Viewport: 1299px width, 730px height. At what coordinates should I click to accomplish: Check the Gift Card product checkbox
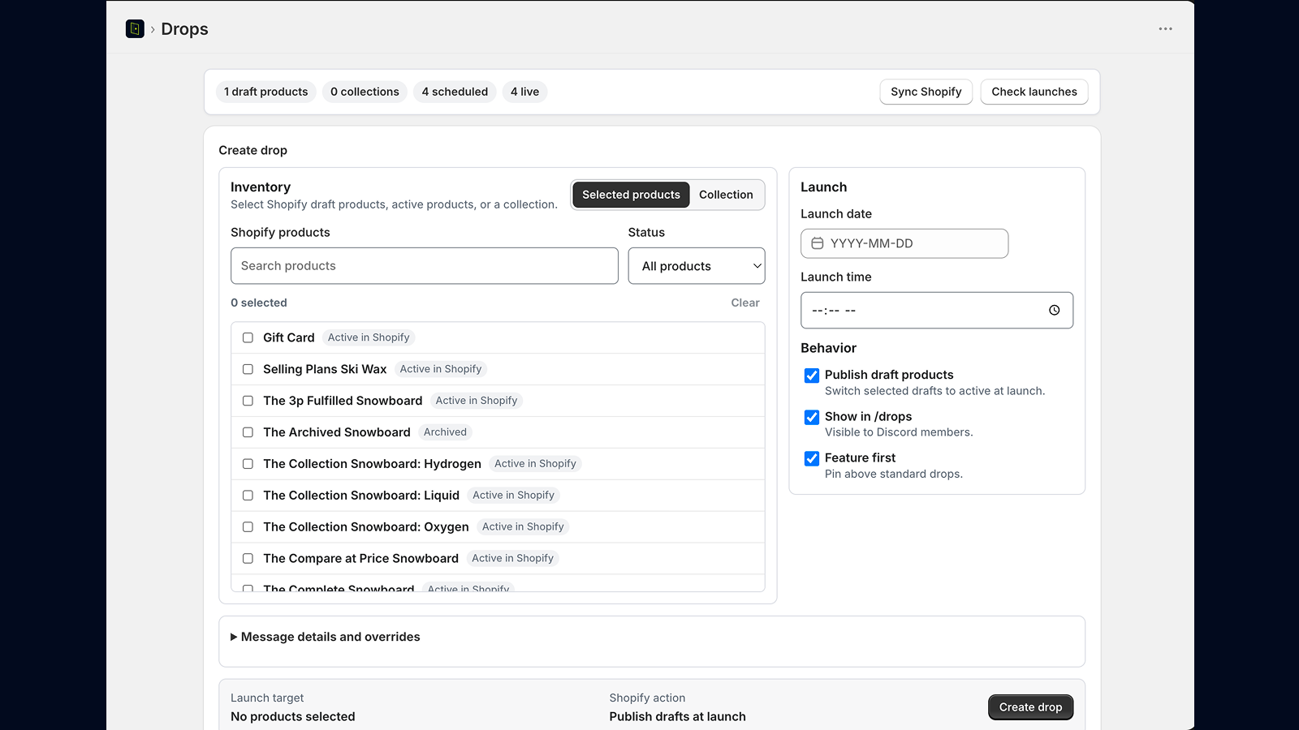point(248,338)
